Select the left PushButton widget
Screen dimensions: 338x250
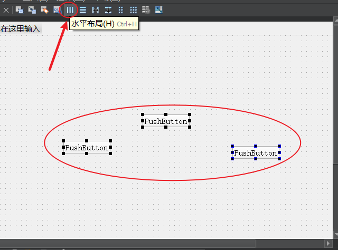click(87, 147)
